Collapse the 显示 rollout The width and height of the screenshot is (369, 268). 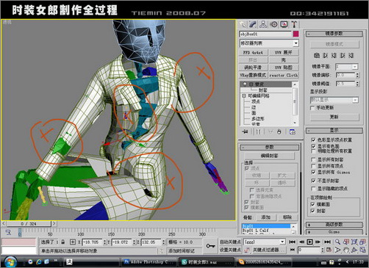click(334, 131)
